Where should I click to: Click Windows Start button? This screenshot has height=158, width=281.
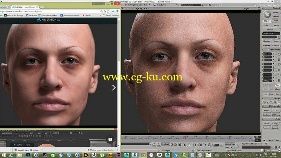4,155
